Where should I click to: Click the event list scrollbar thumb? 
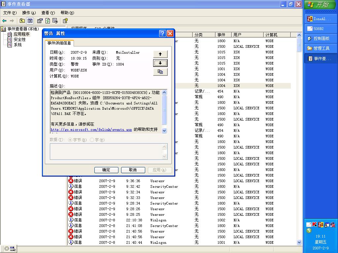(299, 45)
